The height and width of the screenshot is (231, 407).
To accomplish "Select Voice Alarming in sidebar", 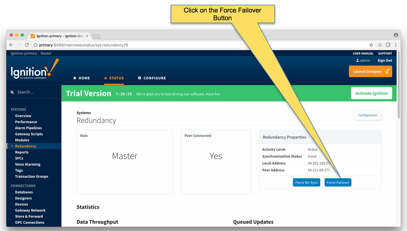I will click(28, 164).
